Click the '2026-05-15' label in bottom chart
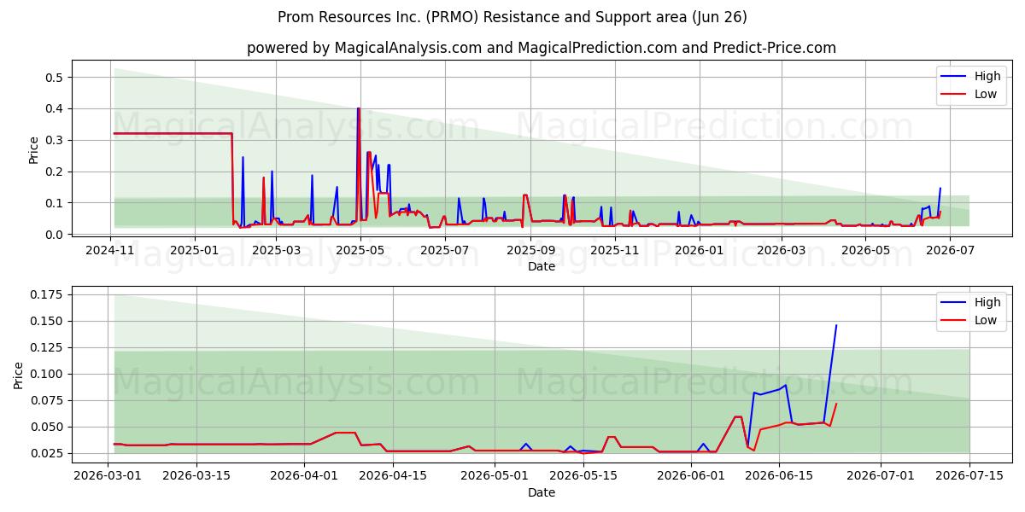Image resolution: width=1025 pixels, height=512 pixels. 583,476
